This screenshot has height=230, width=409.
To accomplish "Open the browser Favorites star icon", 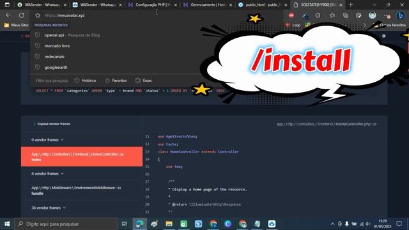I will point(332,15).
